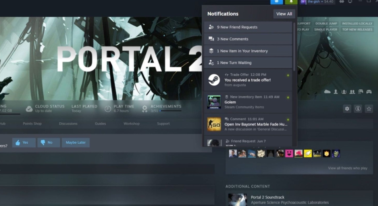This screenshot has width=378, height=206.
Task: Click TOP NEW RELEASES tag
Action: [x=357, y=29]
